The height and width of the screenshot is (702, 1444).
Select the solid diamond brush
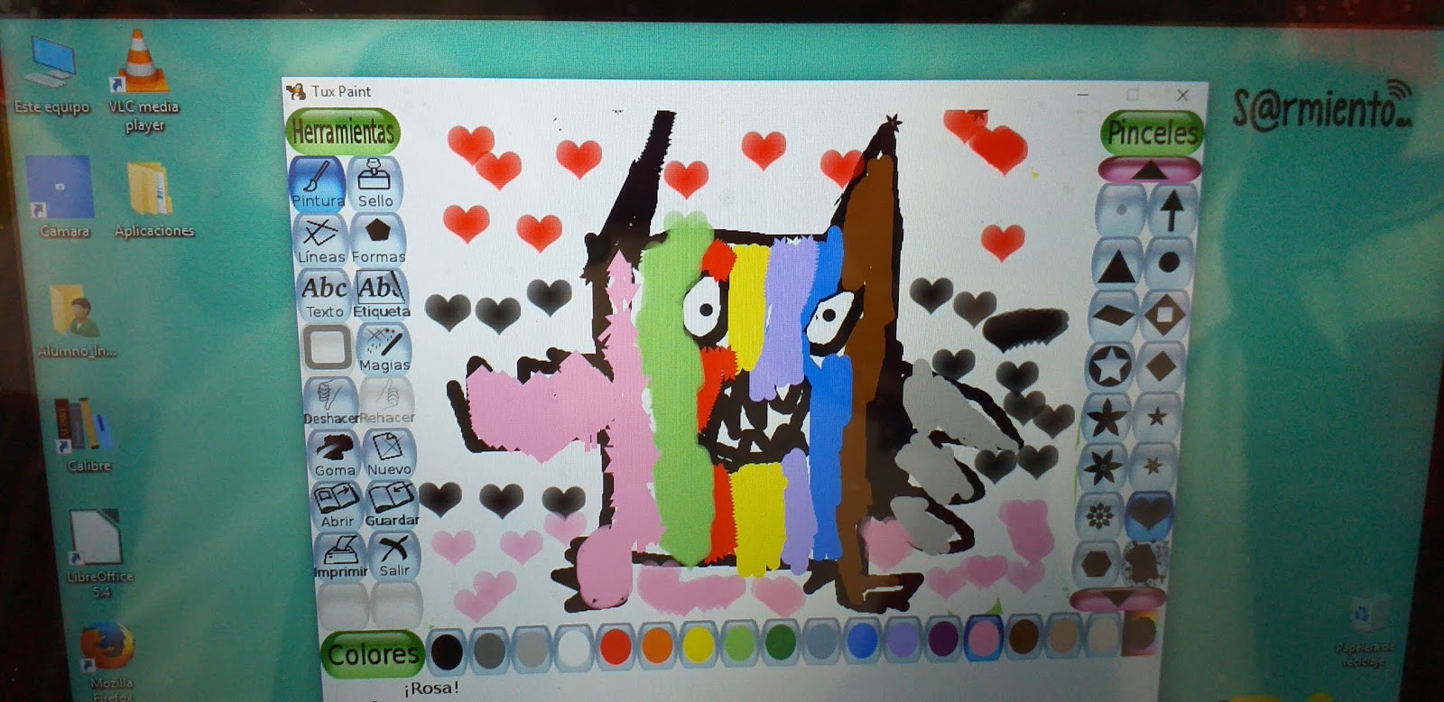click(x=1162, y=366)
